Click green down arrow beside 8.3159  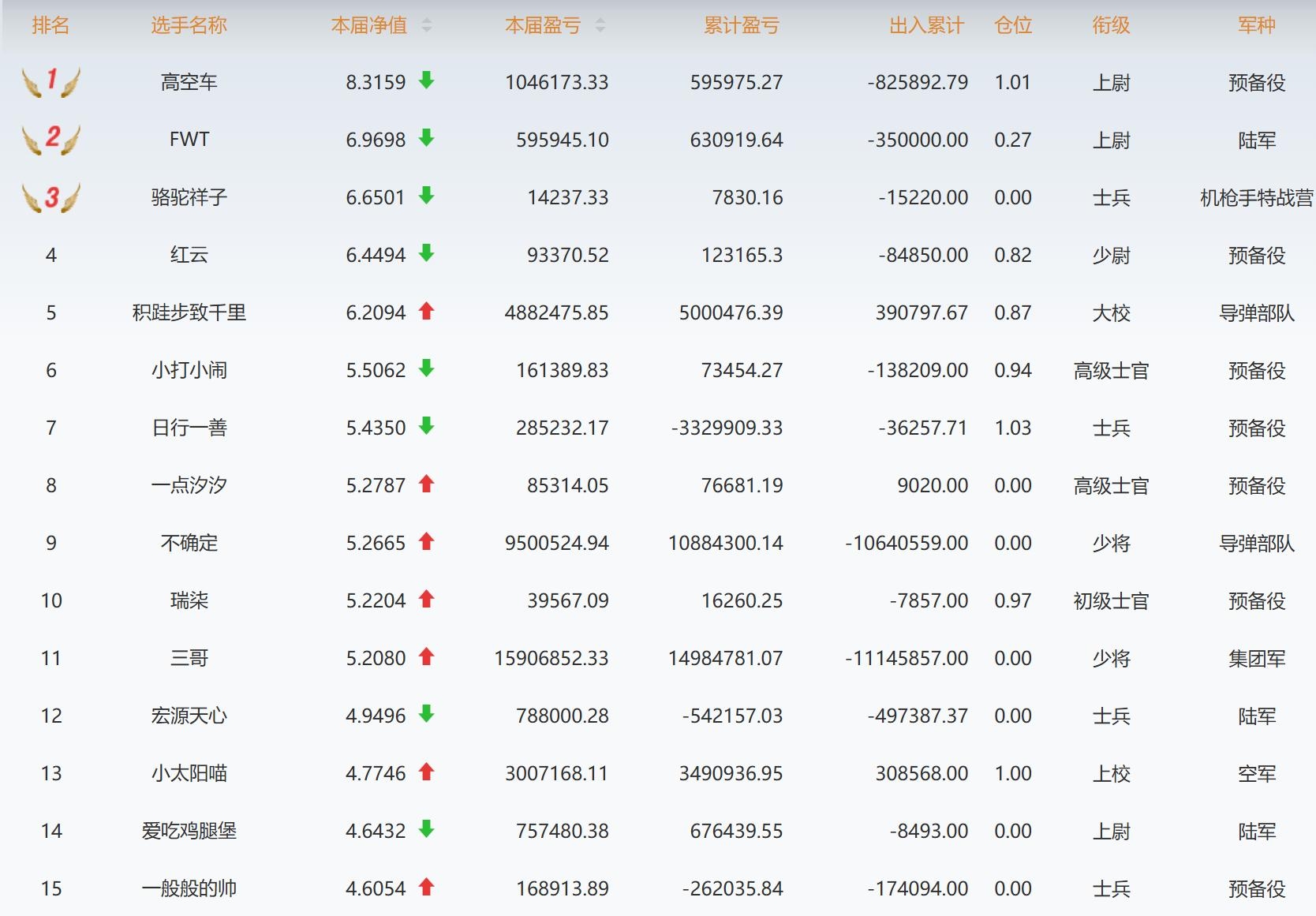click(427, 80)
